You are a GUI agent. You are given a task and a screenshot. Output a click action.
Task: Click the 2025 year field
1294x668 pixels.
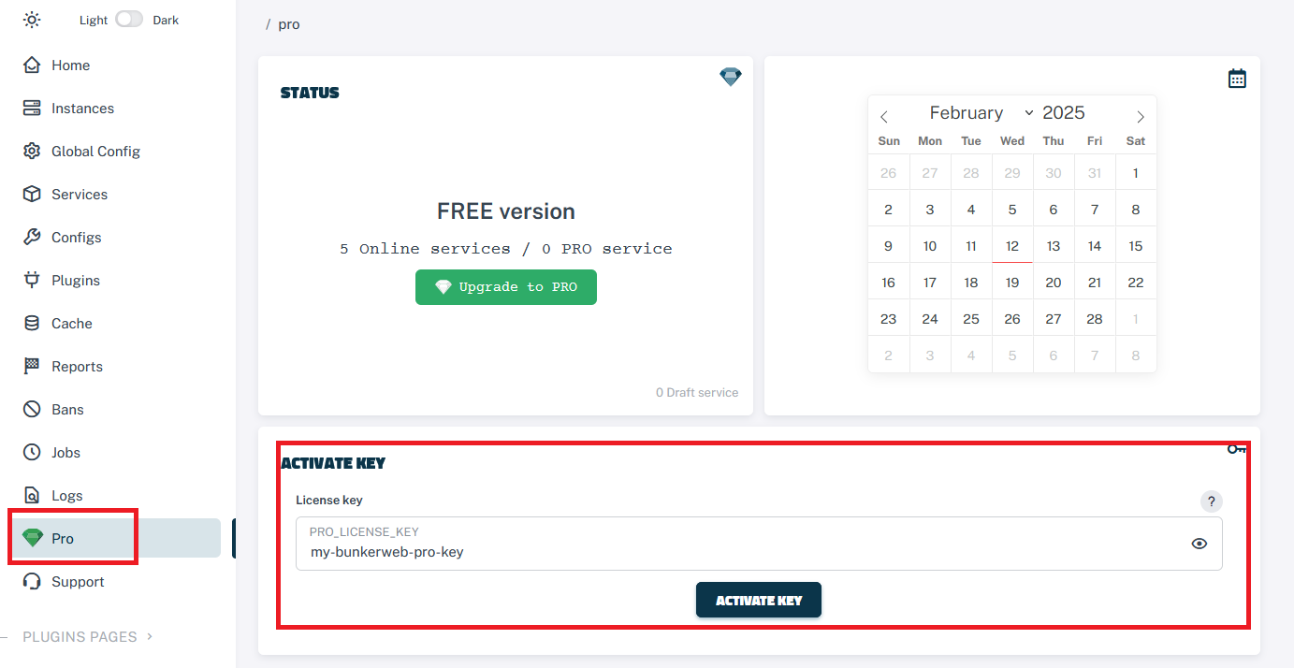1065,113
